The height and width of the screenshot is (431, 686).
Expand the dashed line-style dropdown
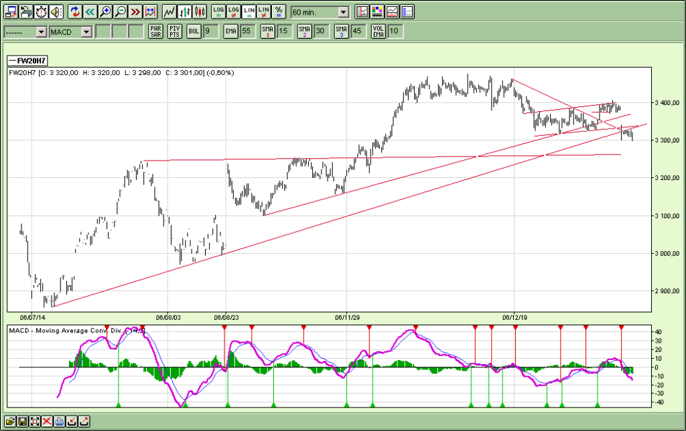[41, 31]
